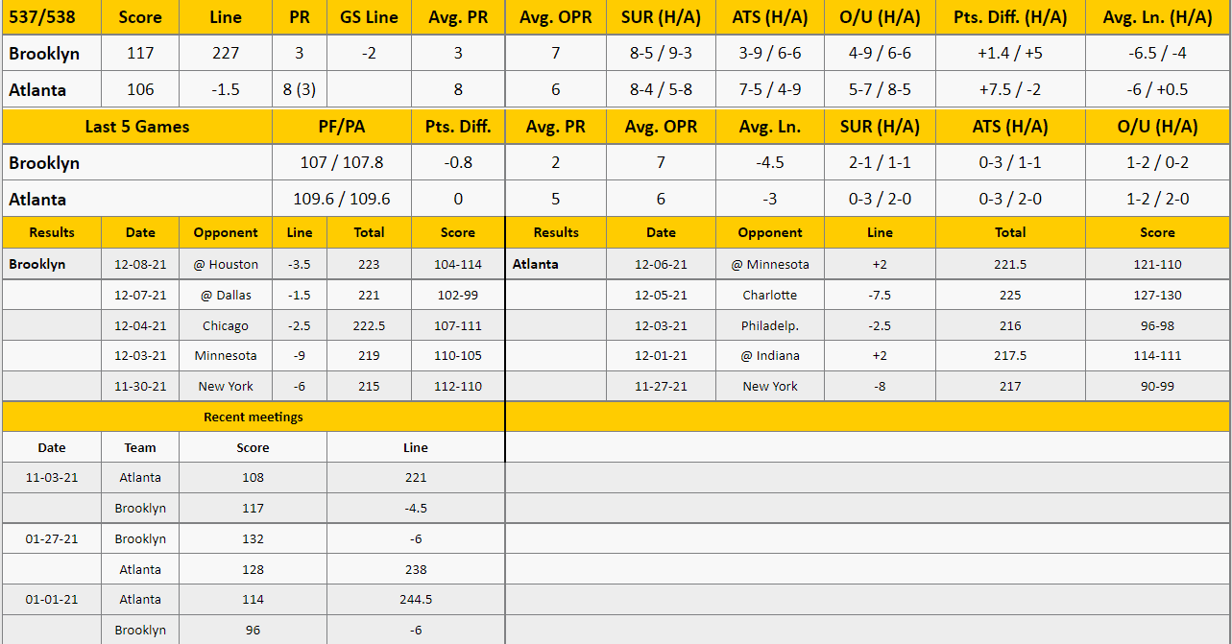Click opponent Philadelp. entry
This screenshot has height=644, width=1232.
tap(770, 325)
